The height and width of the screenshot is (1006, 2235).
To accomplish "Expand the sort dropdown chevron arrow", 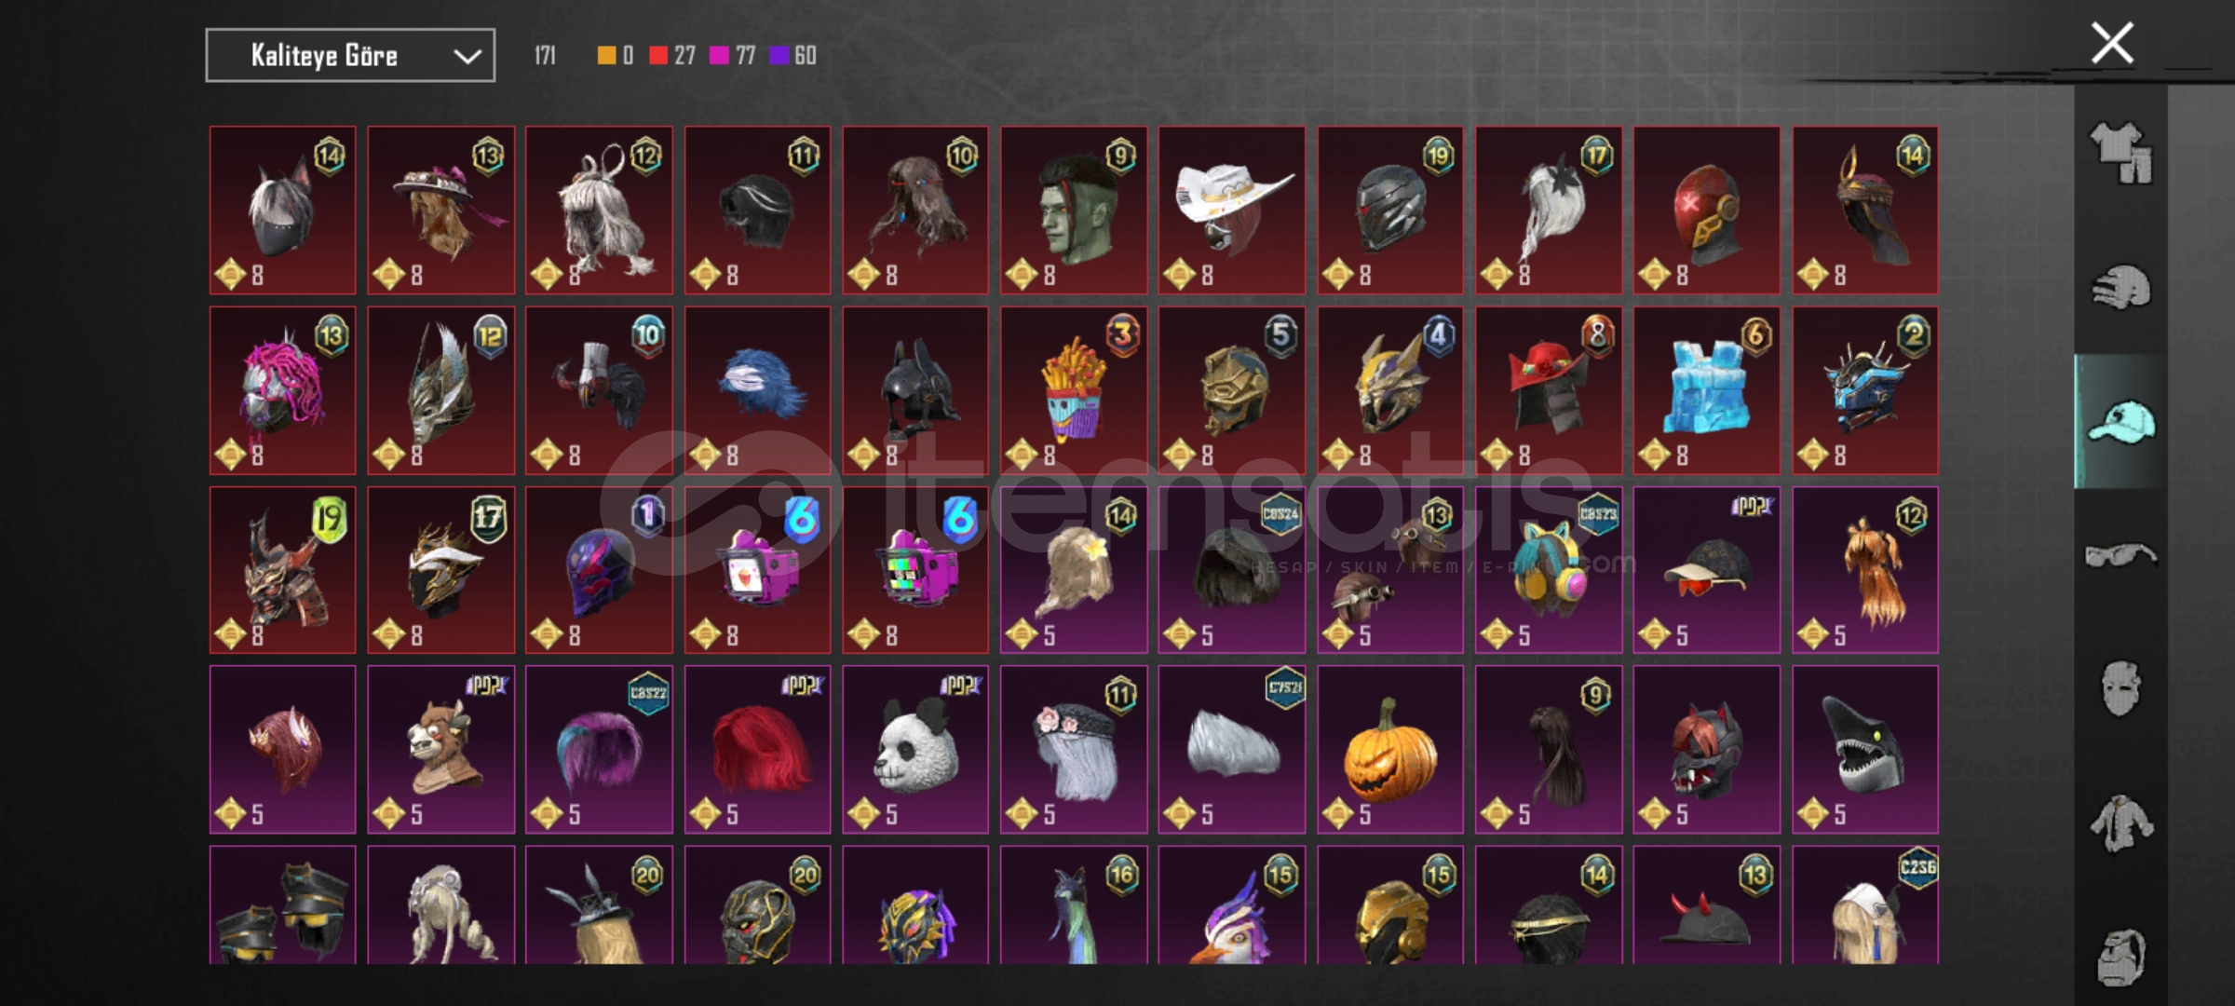I will pyautogui.click(x=467, y=57).
